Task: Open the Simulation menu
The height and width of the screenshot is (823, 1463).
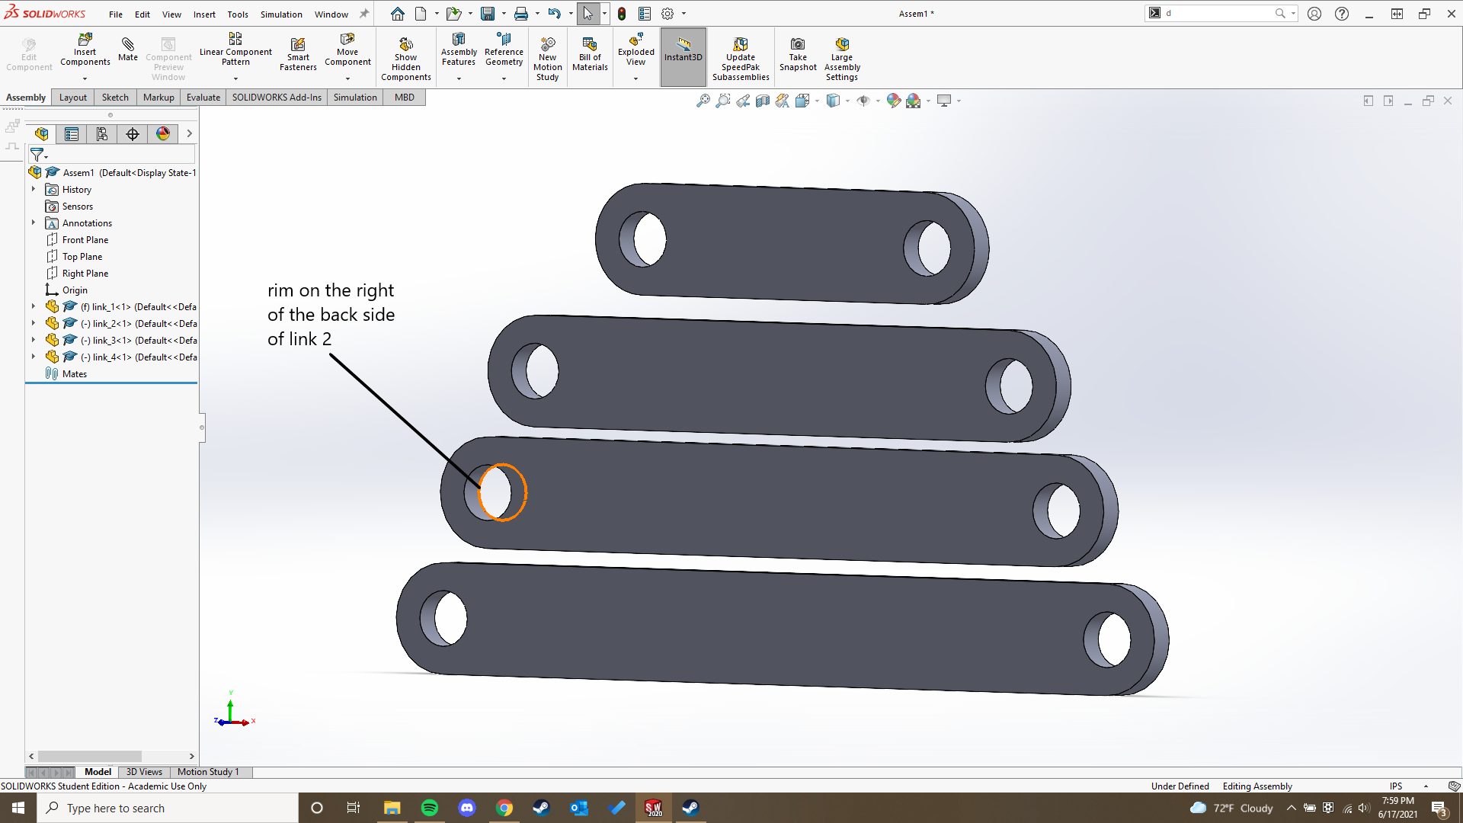Action: [x=281, y=14]
